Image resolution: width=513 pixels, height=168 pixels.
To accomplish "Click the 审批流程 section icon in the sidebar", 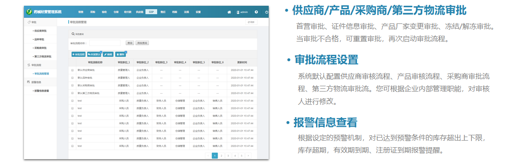I will click(x=29, y=65).
